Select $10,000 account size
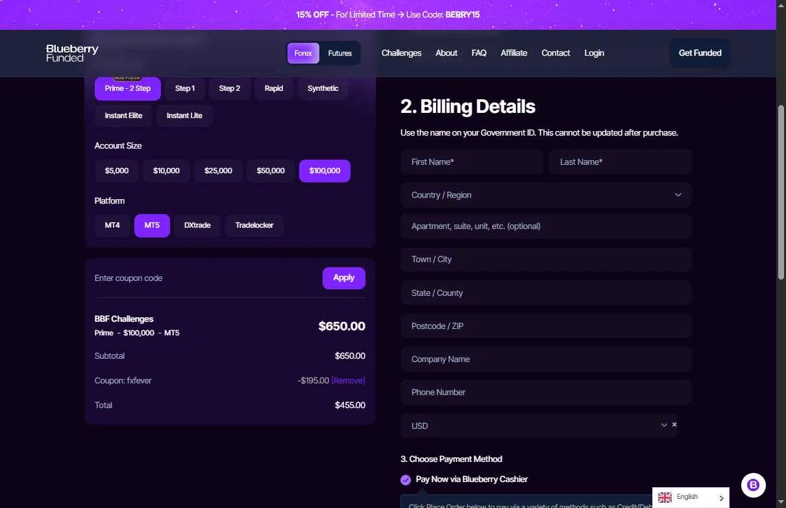The width and height of the screenshot is (786, 508). [x=166, y=171]
